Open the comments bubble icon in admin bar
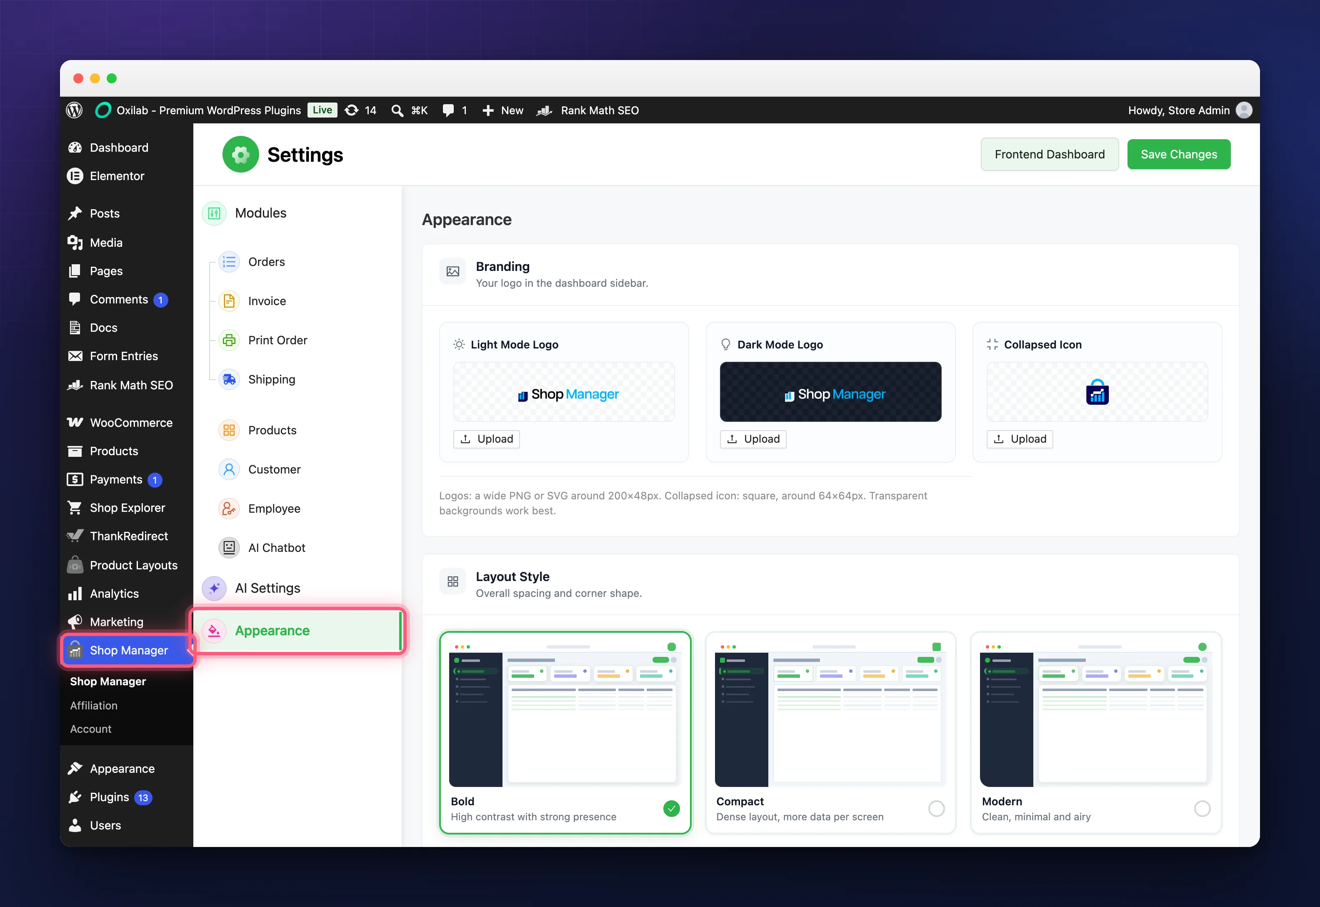The width and height of the screenshot is (1320, 907). click(x=448, y=110)
